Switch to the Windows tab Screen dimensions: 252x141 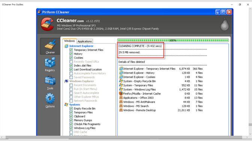pyautogui.click(x=69, y=41)
